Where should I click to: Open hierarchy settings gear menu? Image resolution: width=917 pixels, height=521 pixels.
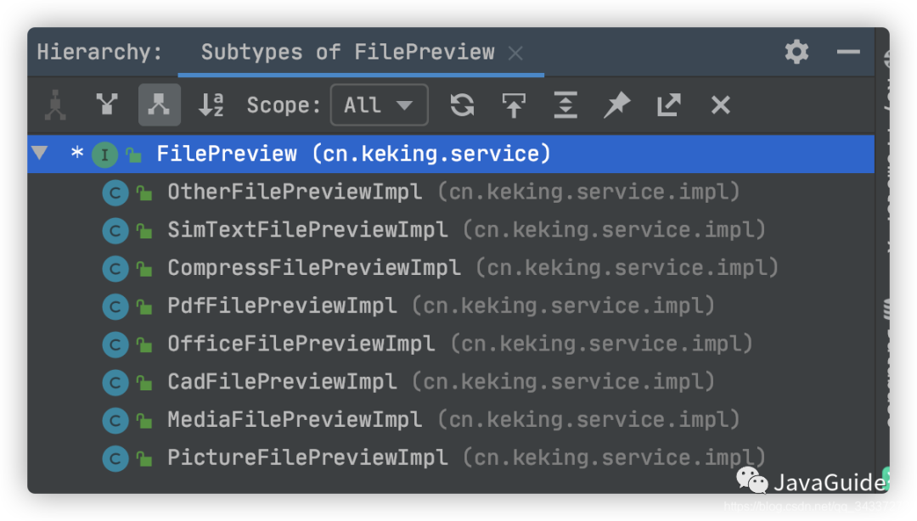pos(796,52)
